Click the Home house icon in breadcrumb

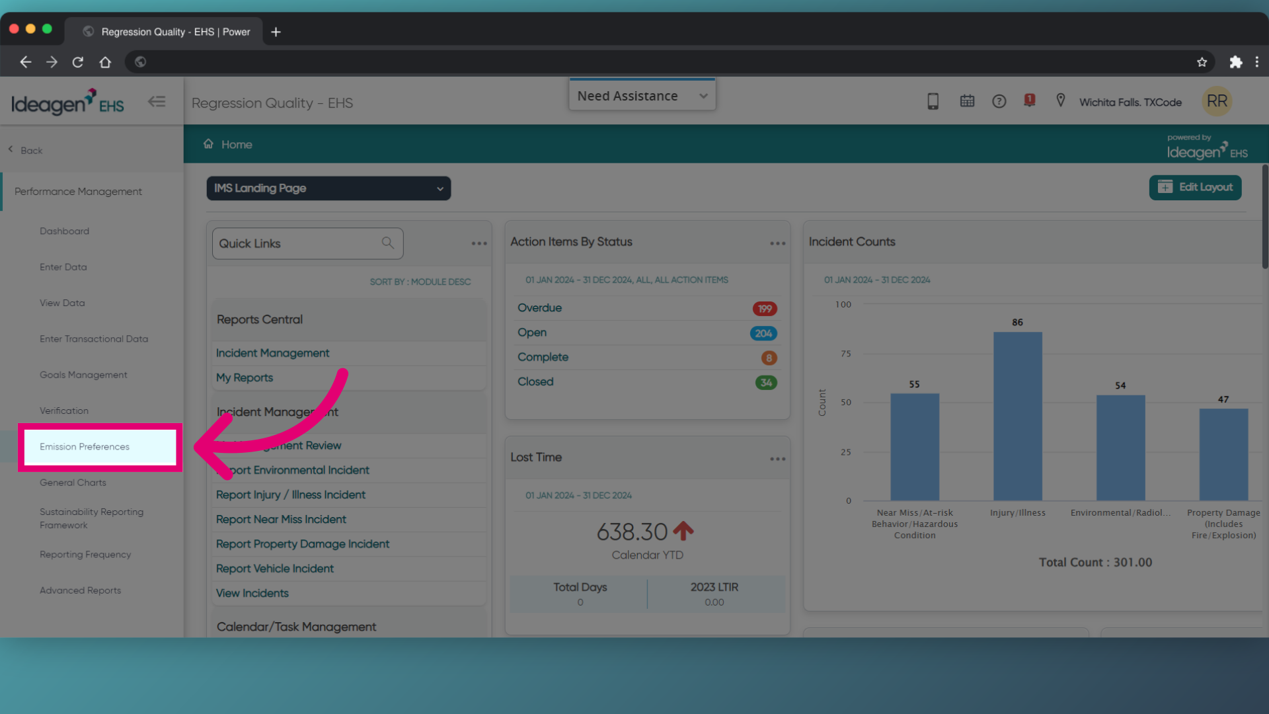pos(208,143)
